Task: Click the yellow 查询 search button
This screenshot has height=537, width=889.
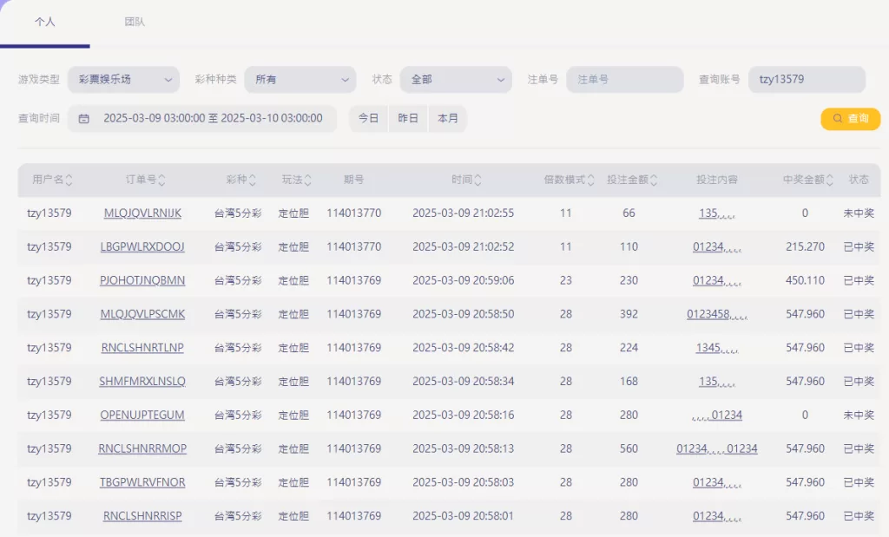Action: click(x=851, y=118)
